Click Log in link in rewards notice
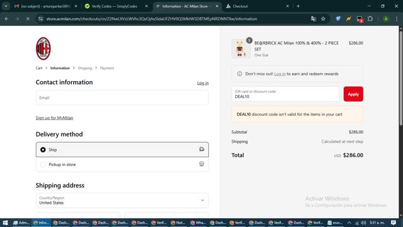This screenshot has width=403, height=227. pyautogui.click(x=280, y=74)
